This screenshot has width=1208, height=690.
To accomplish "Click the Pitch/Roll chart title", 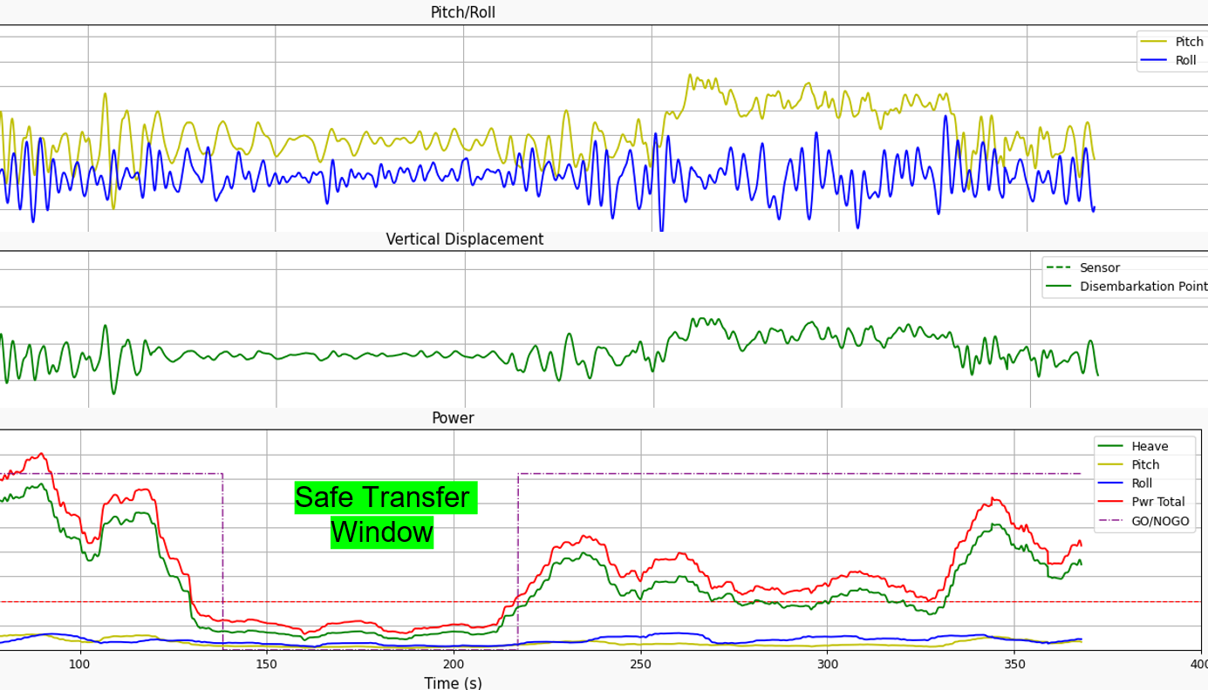I will [462, 13].
